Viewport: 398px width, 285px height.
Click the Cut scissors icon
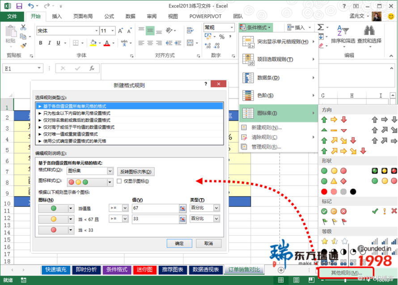[23, 28]
